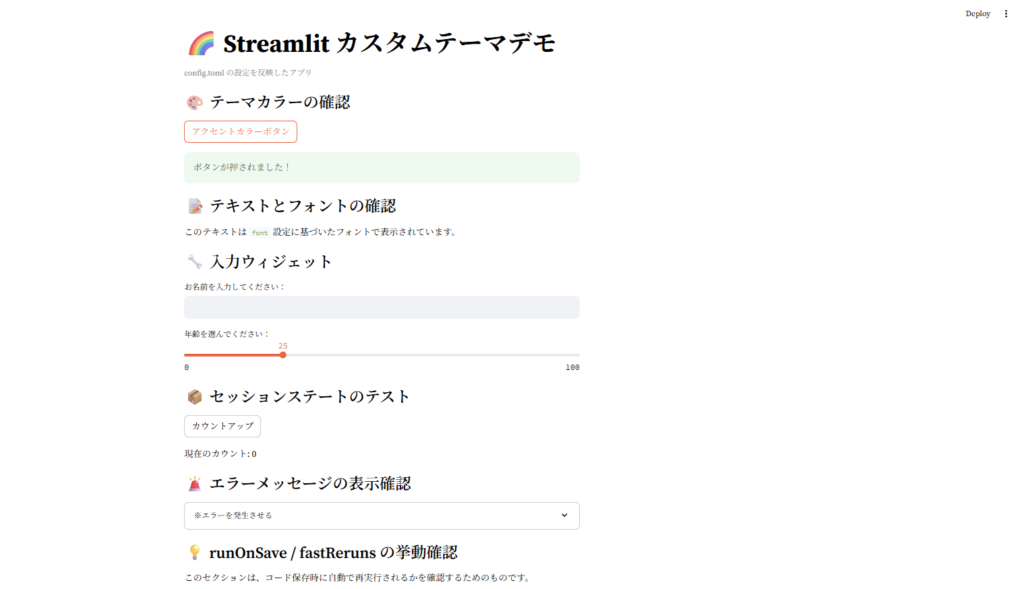The width and height of the screenshot is (1020, 589).
Task: Open the three-dot menu in the top right corner
Action: pyautogui.click(x=1006, y=13)
